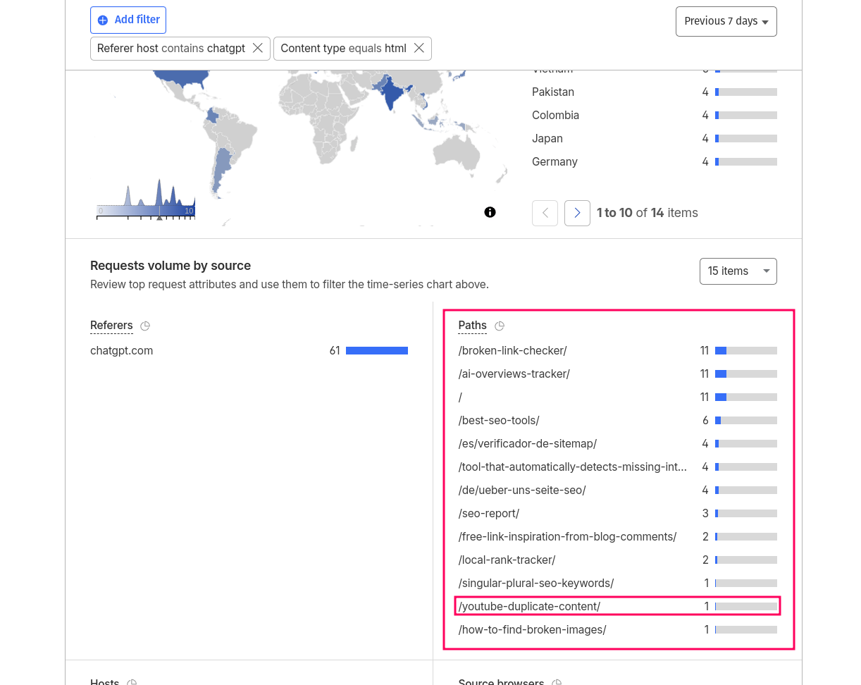Click the Germany country row

coord(555,161)
